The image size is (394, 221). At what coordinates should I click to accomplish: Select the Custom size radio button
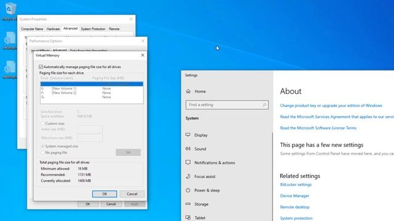[x=42, y=123]
